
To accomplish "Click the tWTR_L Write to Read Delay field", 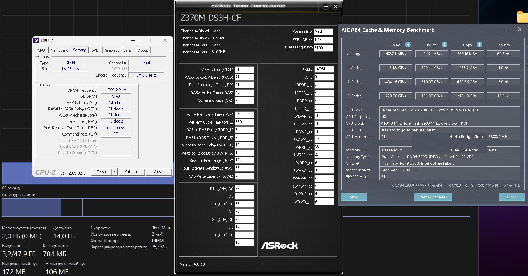I will click(244, 145).
